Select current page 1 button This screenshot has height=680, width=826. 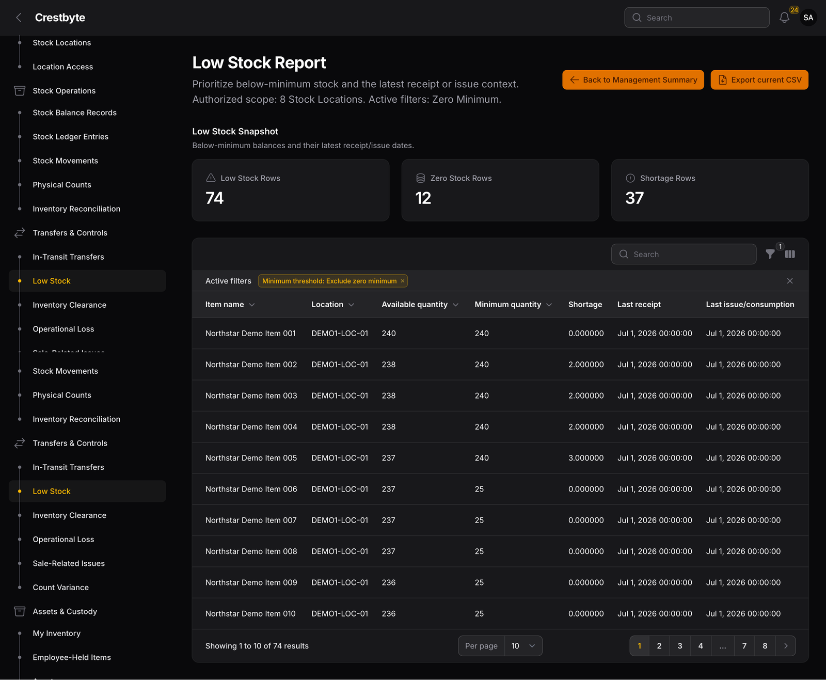point(640,646)
